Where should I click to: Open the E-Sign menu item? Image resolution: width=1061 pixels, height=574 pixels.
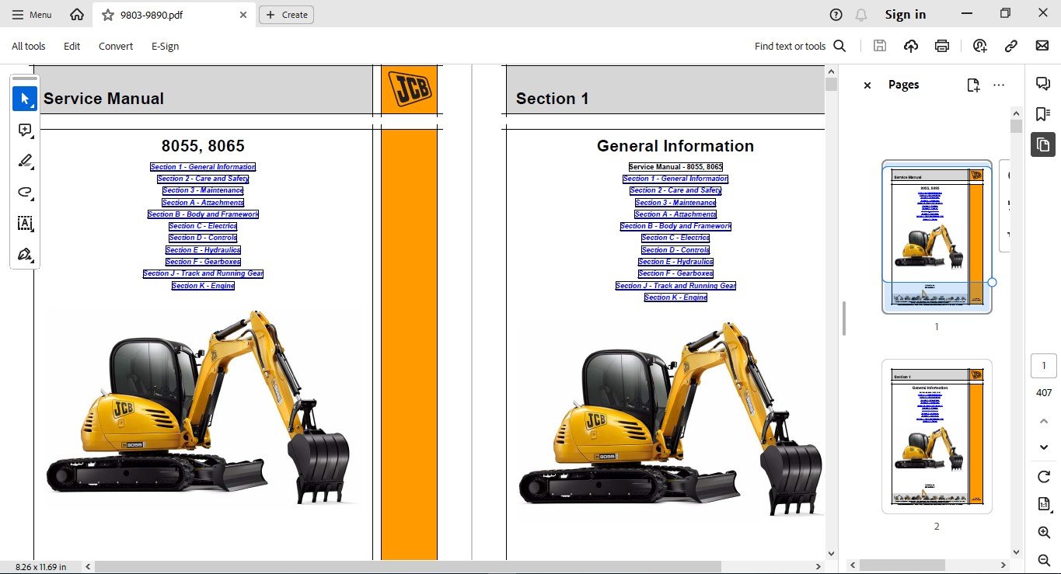tap(166, 47)
